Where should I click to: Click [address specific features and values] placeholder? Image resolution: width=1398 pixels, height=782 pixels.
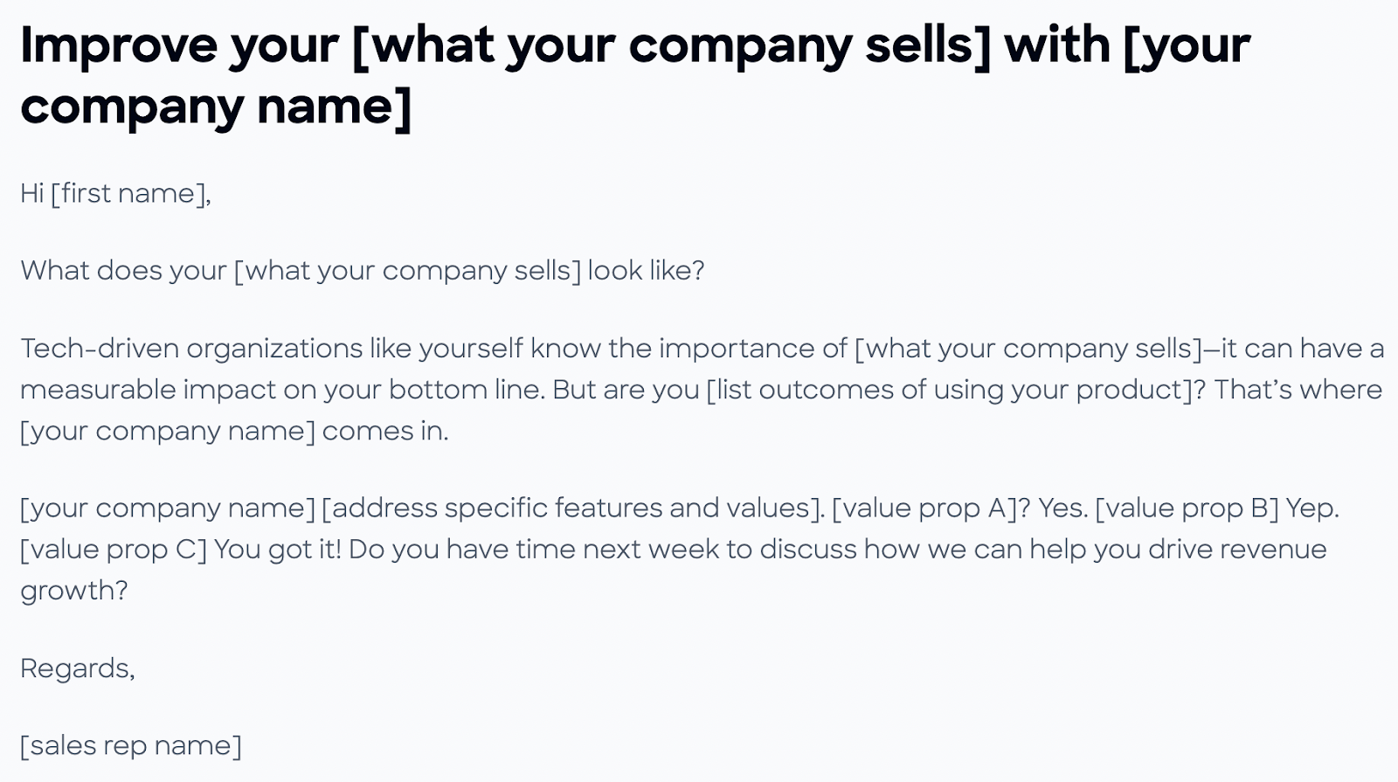[x=572, y=508]
